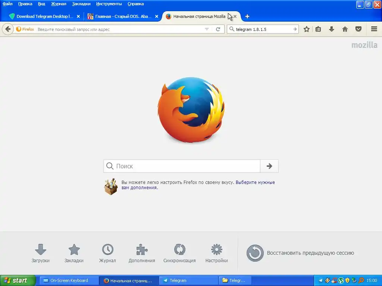Click the search magnifier in the toolbar search box

coord(232,29)
